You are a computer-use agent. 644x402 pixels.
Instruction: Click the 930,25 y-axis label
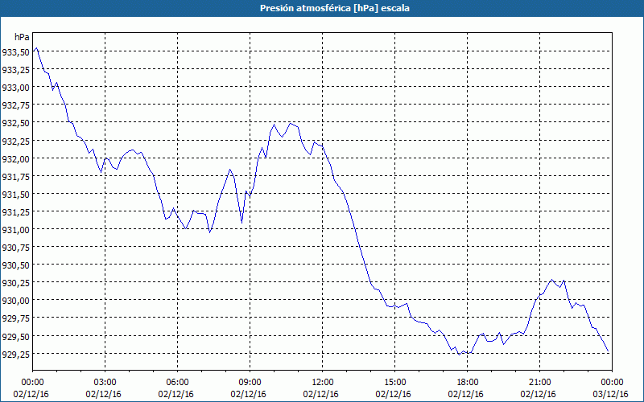click(x=16, y=283)
